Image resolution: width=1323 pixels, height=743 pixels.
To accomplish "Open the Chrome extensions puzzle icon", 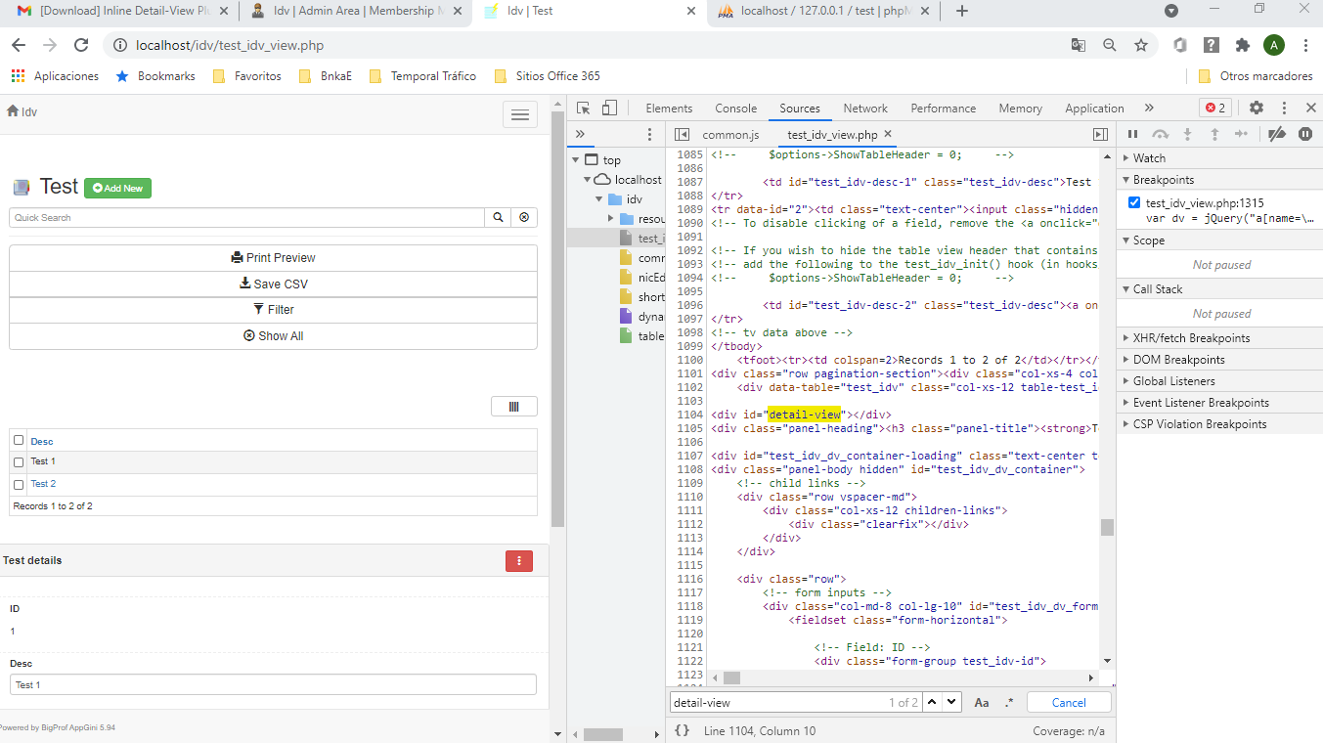I will click(1242, 45).
